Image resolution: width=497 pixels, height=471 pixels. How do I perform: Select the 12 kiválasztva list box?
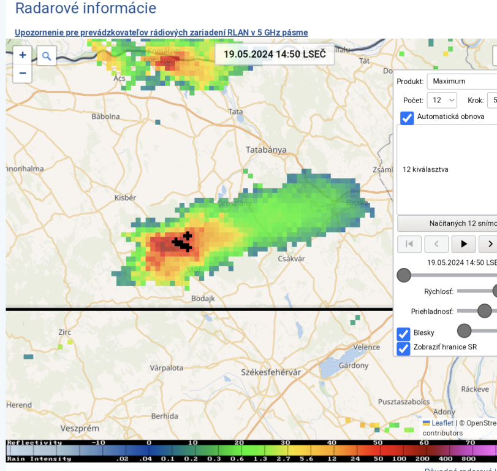(x=447, y=169)
